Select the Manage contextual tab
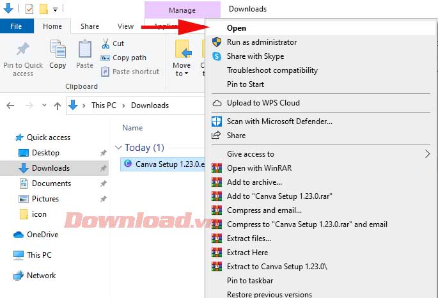 click(x=182, y=10)
